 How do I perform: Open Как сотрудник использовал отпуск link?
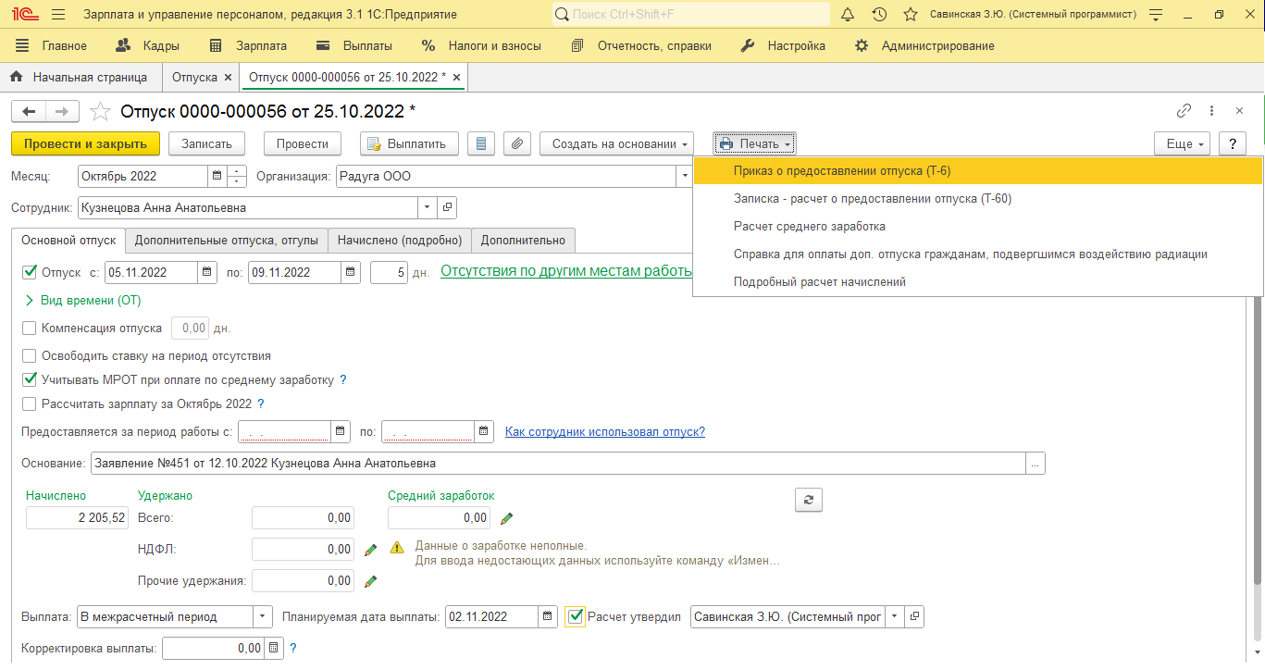tap(604, 431)
